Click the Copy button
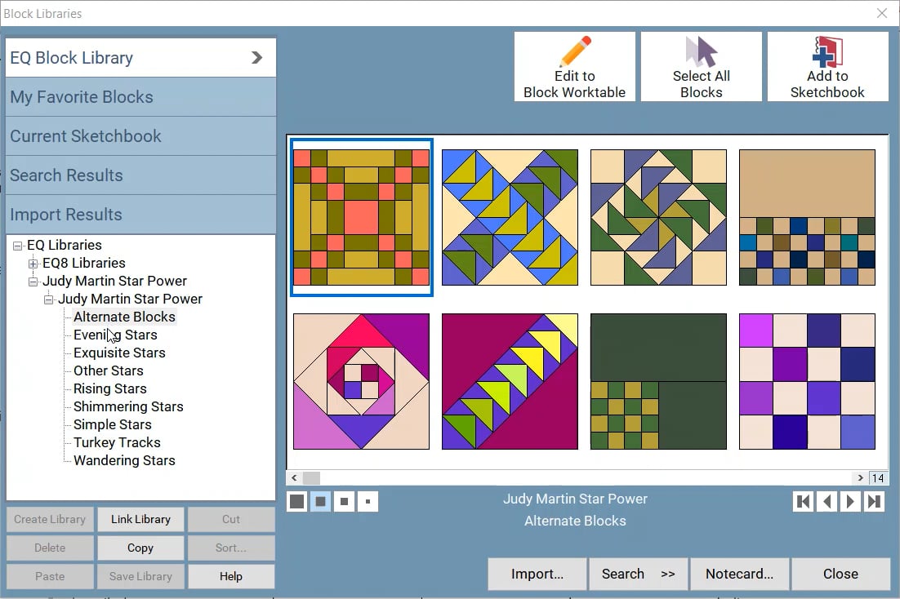The image size is (900, 599). pos(140,548)
